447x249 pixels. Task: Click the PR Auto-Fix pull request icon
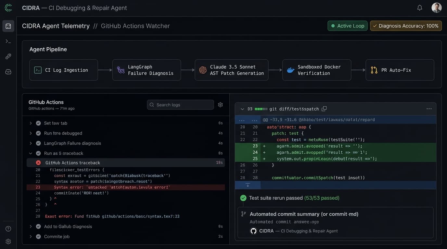(x=374, y=70)
